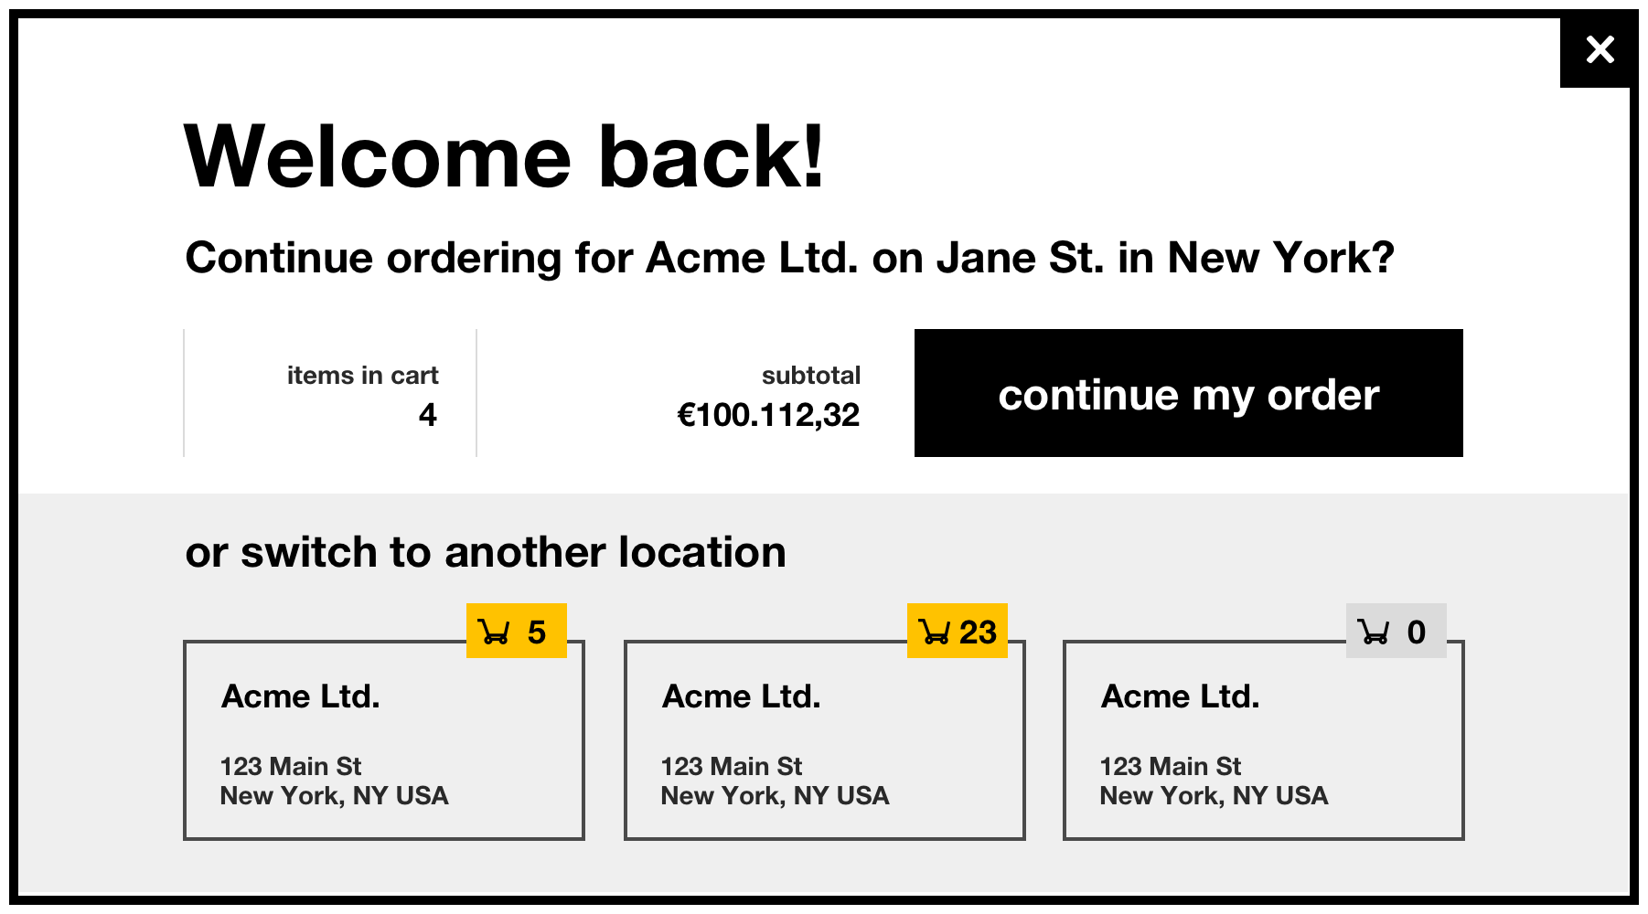Select the middle Acme Ltd. location card

coord(825,740)
